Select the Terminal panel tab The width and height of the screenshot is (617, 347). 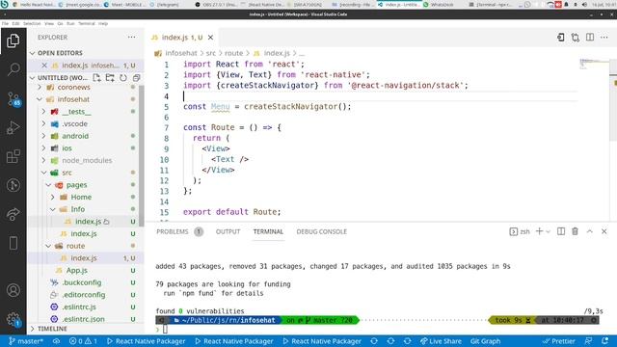(268, 231)
